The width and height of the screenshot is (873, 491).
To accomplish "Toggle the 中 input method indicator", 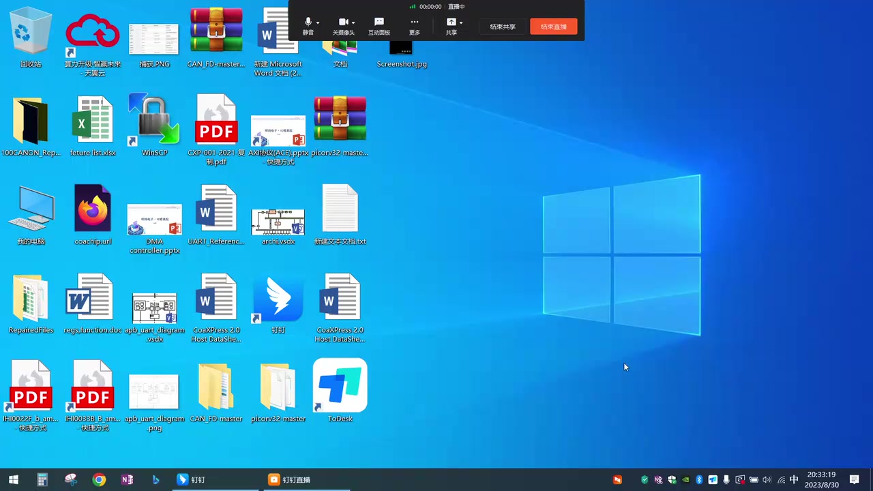I will click(x=794, y=479).
